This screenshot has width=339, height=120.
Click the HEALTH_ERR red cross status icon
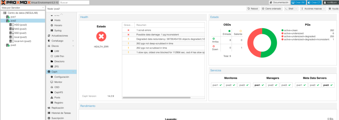pyautogui.click(x=101, y=36)
